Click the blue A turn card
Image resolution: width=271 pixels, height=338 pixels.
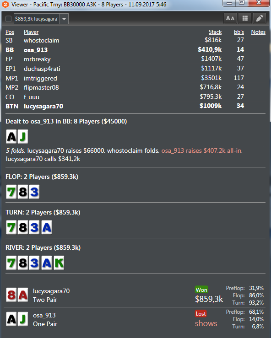pos(47,227)
